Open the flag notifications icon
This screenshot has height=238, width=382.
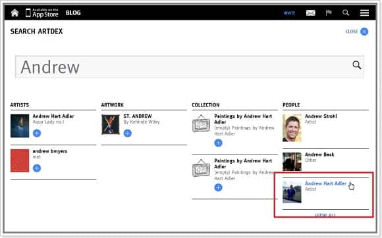(x=329, y=12)
